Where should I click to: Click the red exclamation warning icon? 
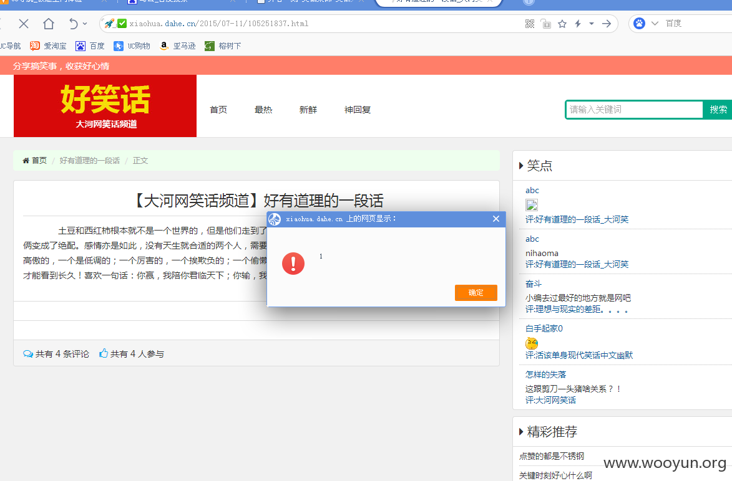[293, 264]
